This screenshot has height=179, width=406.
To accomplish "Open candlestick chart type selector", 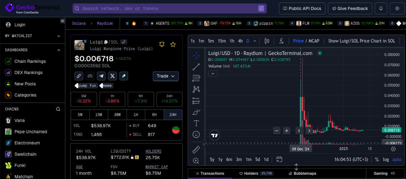I will coord(267,41).
